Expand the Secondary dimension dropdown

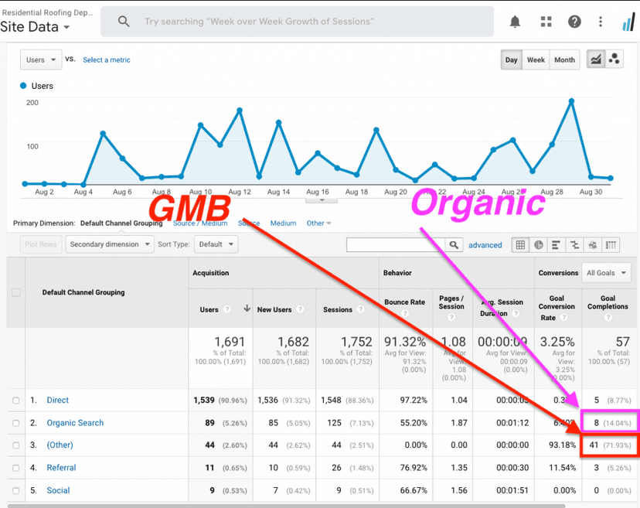(x=109, y=244)
